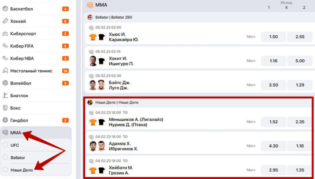Click the hockey sport icon
Screen dimensions: 315x179
(x=5, y=21)
